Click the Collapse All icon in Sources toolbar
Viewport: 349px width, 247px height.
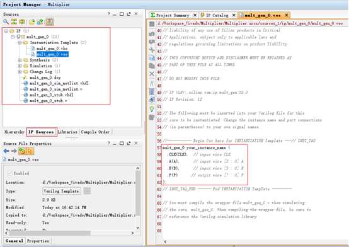click(14, 21)
